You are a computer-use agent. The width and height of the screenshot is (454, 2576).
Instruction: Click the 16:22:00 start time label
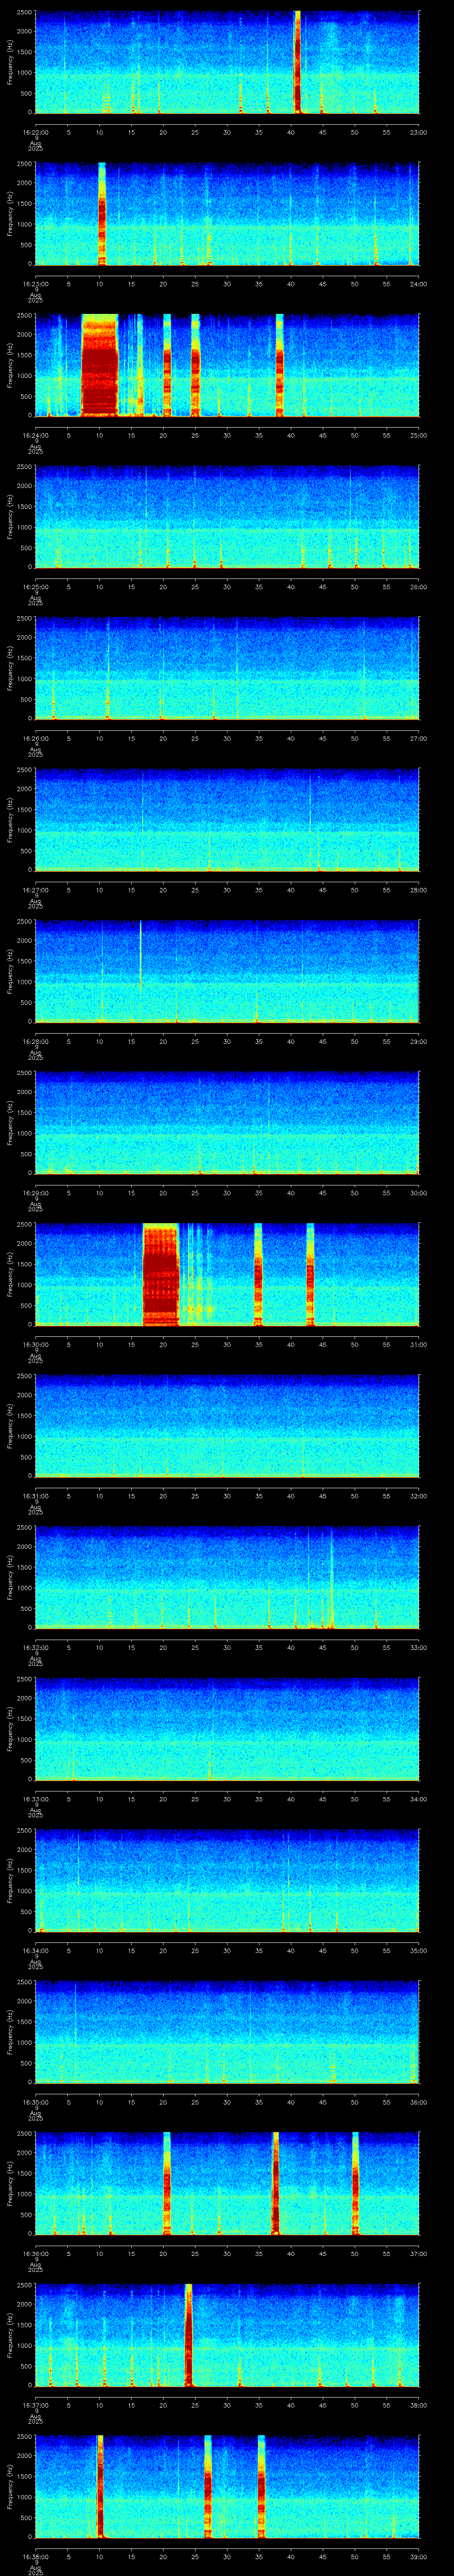coord(35,132)
